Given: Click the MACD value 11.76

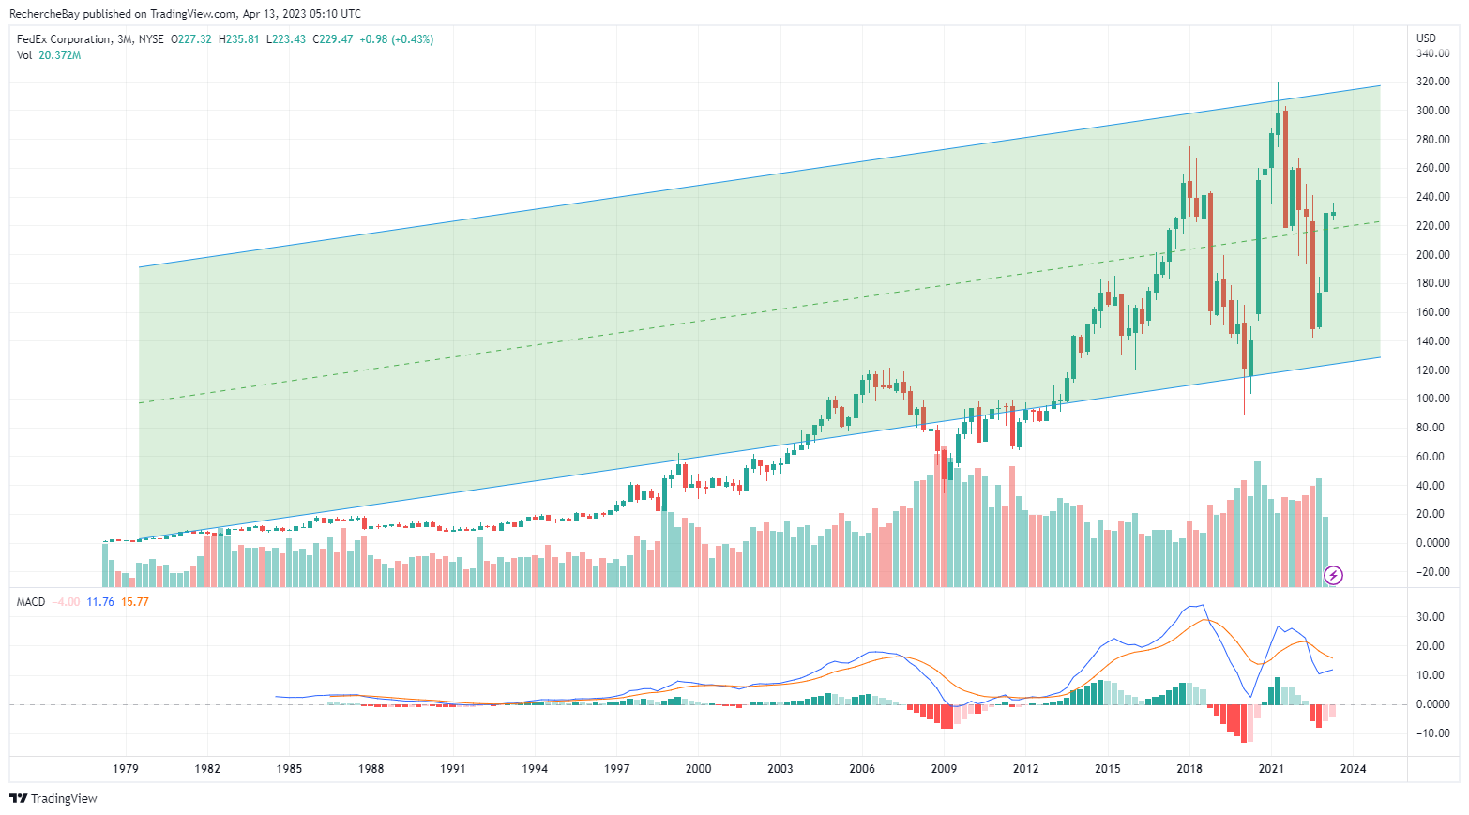Looking at the screenshot, I should coord(100,602).
